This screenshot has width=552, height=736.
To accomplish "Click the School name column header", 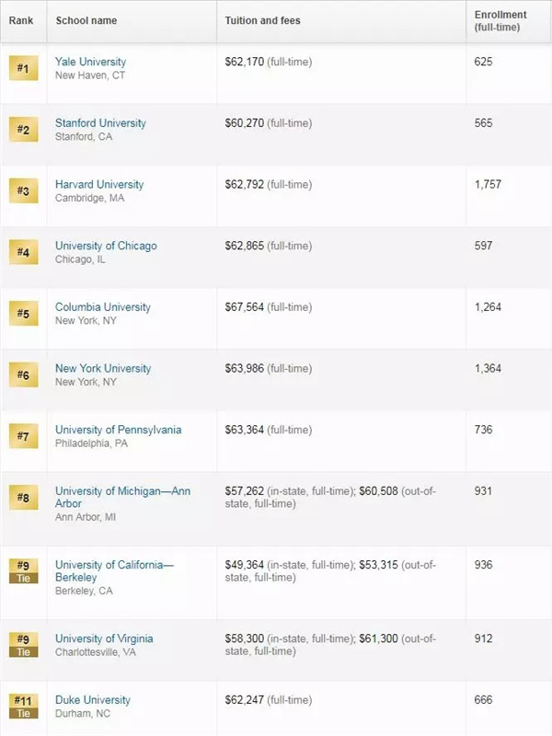I will point(86,20).
